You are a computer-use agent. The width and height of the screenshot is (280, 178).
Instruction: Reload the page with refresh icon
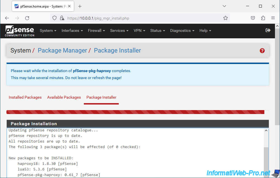pos(27,18)
